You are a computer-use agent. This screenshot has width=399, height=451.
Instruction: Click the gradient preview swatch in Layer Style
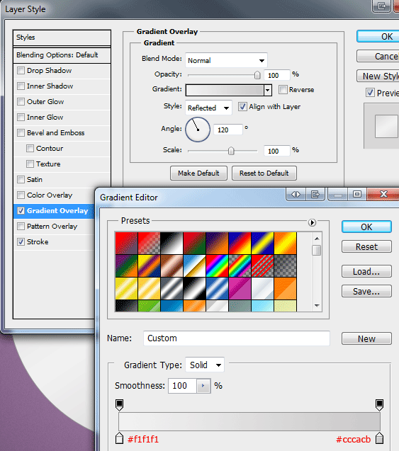pos(225,90)
